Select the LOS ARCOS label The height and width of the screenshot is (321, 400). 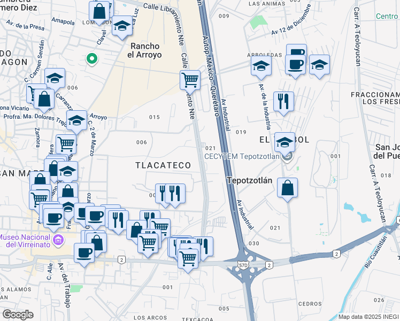150,318
